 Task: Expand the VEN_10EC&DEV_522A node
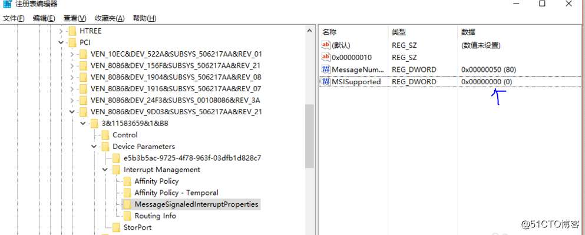pyautogui.click(x=72, y=54)
